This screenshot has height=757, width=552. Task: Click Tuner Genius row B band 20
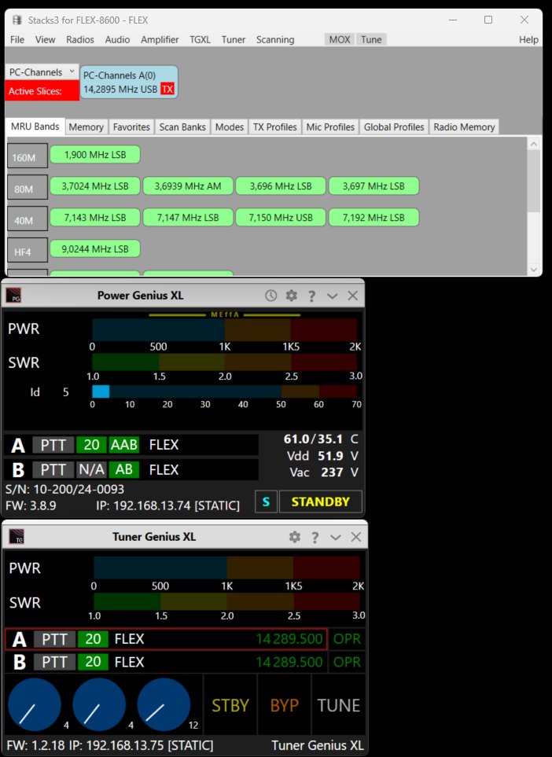[93, 662]
